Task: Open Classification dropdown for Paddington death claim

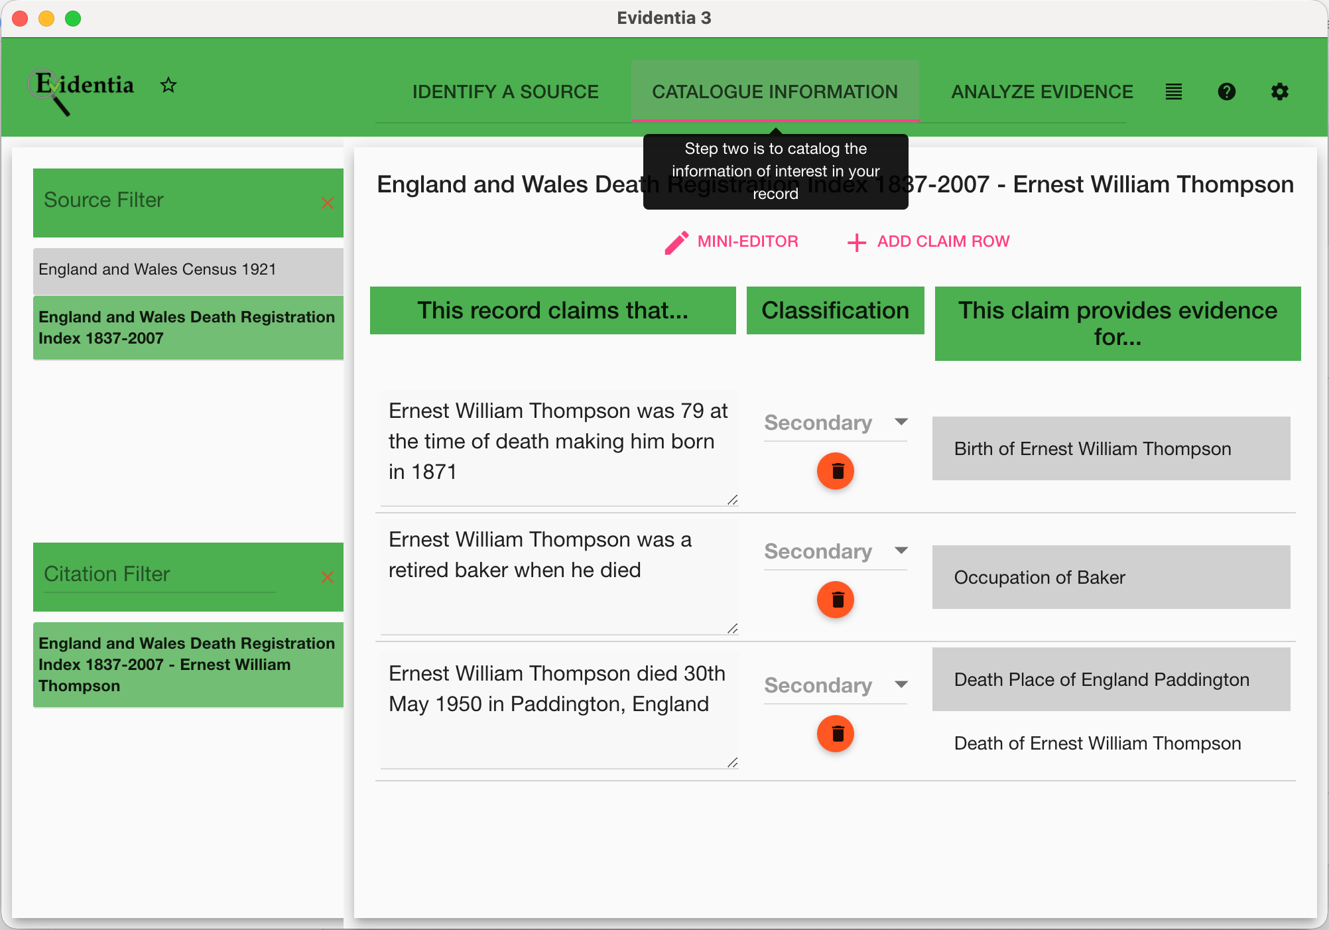Action: [x=836, y=685]
